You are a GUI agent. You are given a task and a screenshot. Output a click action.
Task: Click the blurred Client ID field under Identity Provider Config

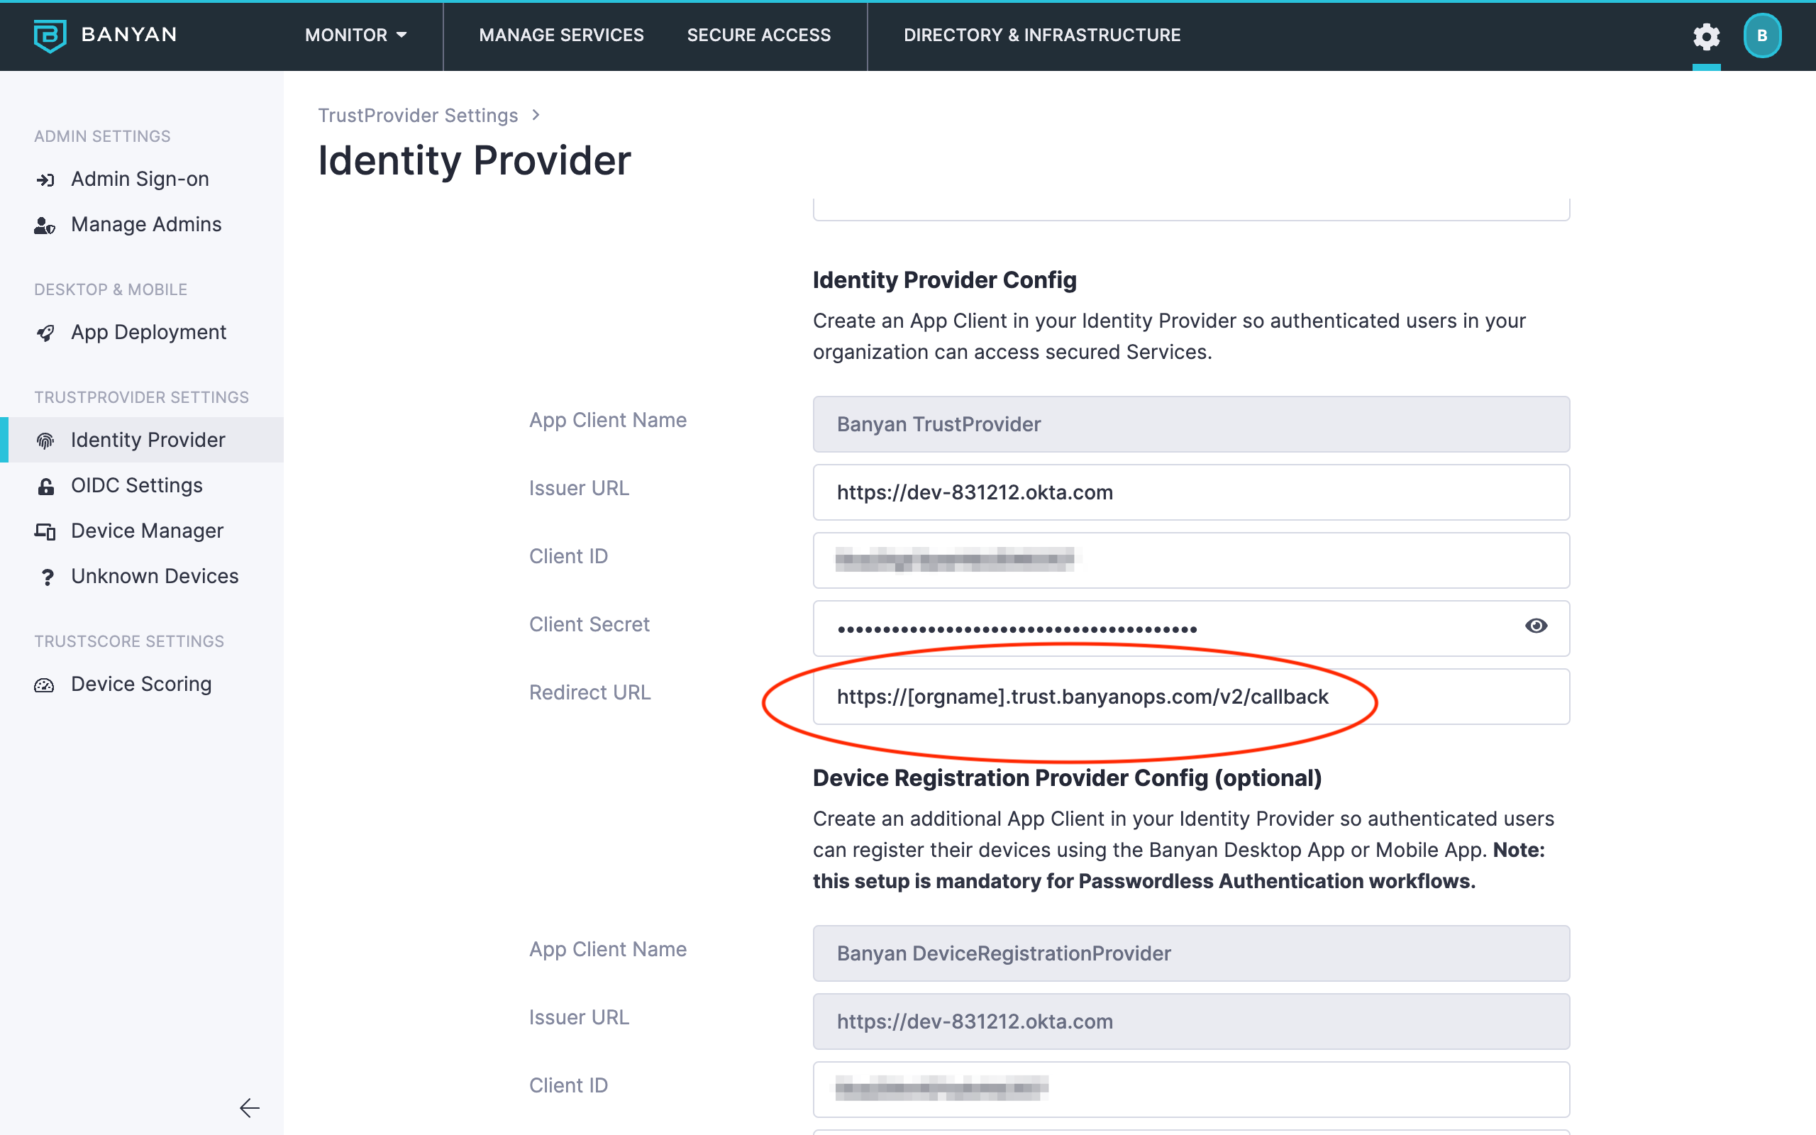[x=1191, y=560]
